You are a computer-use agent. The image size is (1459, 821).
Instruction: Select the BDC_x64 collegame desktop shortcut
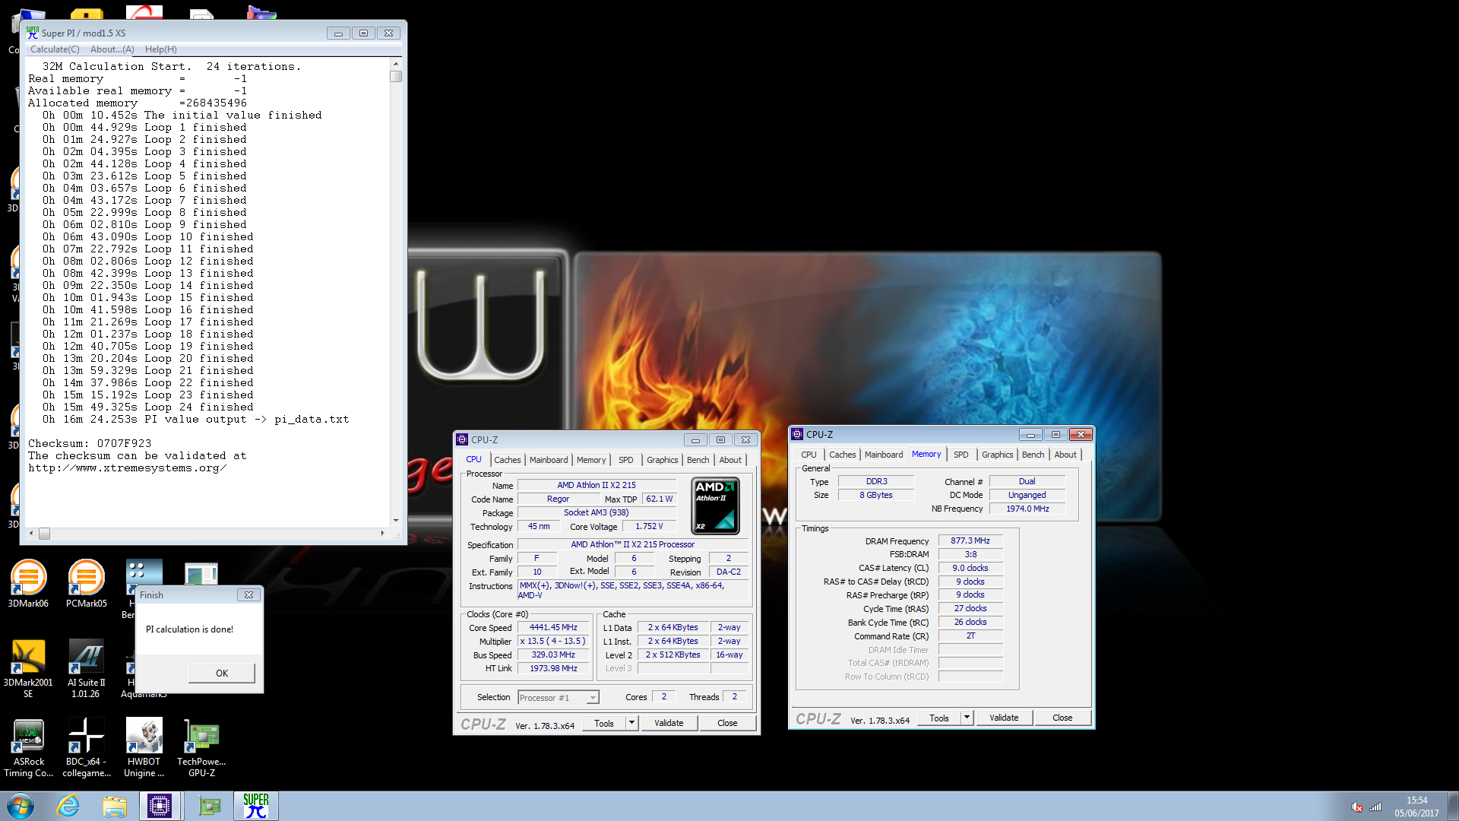click(x=86, y=748)
